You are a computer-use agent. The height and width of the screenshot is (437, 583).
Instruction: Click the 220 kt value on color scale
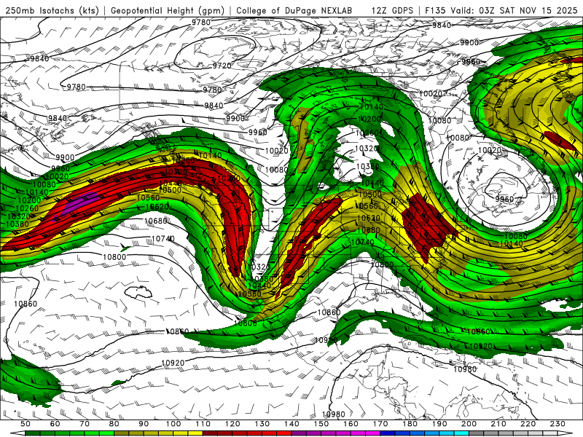[528, 424]
